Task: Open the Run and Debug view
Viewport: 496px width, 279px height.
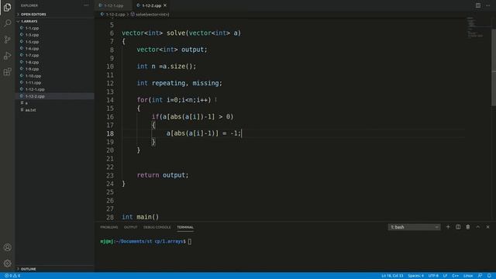Action: [x=7, y=56]
